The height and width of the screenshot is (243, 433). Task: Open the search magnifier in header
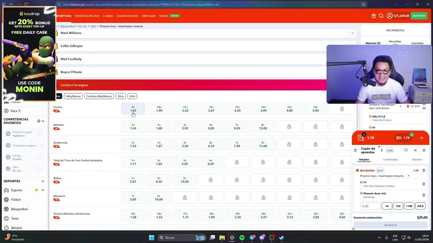381,16
